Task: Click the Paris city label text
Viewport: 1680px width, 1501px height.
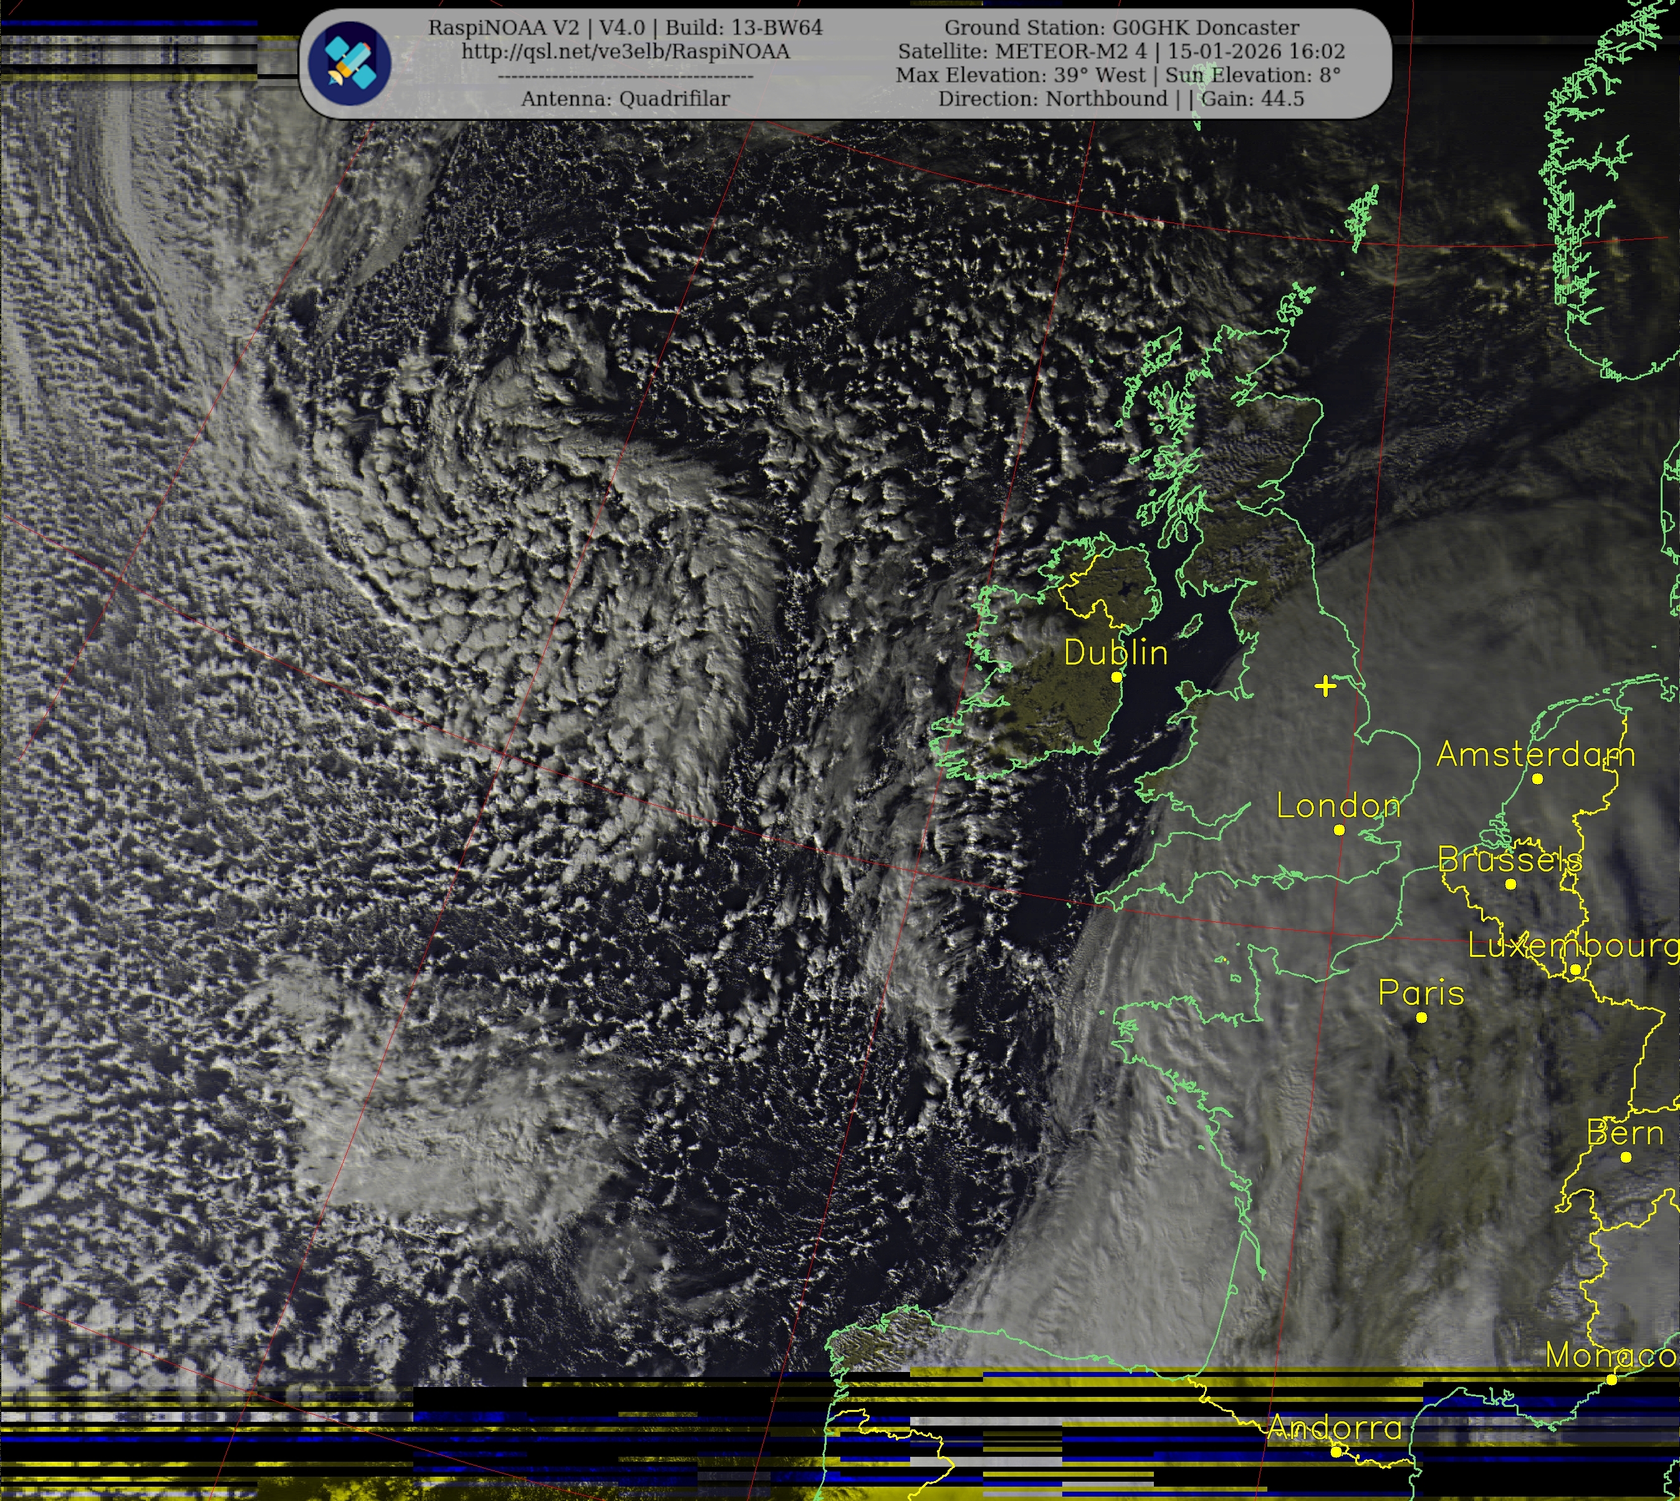Action: coord(1421,993)
